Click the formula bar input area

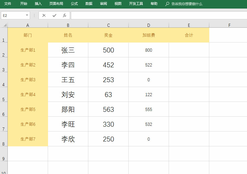click(143, 15)
